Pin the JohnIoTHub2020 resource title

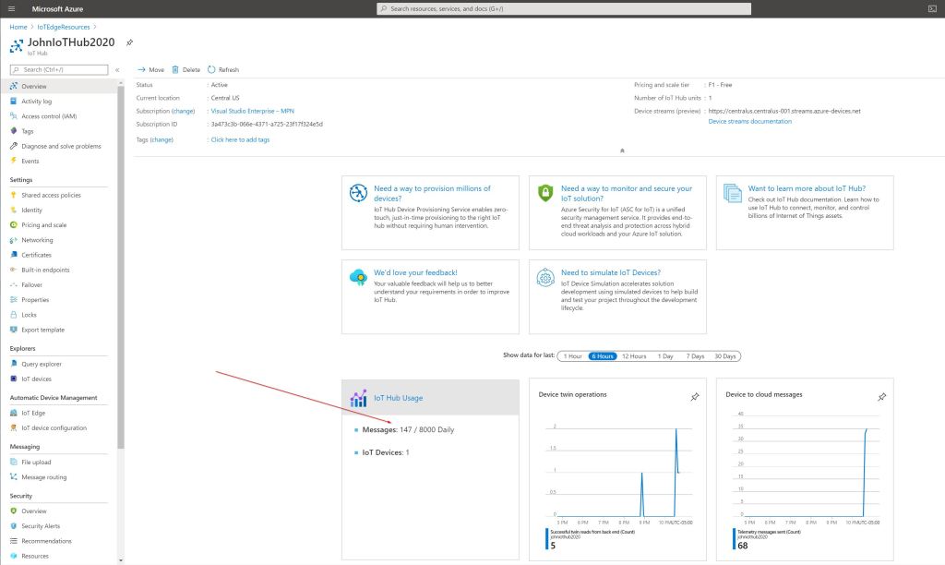pyautogui.click(x=129, y=42)
